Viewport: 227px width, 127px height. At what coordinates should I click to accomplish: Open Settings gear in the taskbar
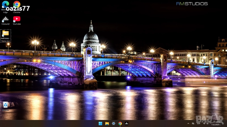point(113,123)
